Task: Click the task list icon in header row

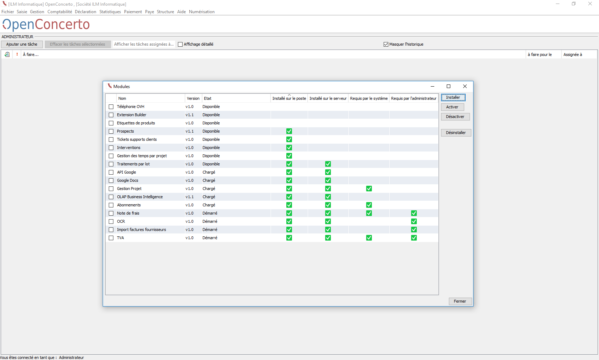Action: click(x=7, y=55)
